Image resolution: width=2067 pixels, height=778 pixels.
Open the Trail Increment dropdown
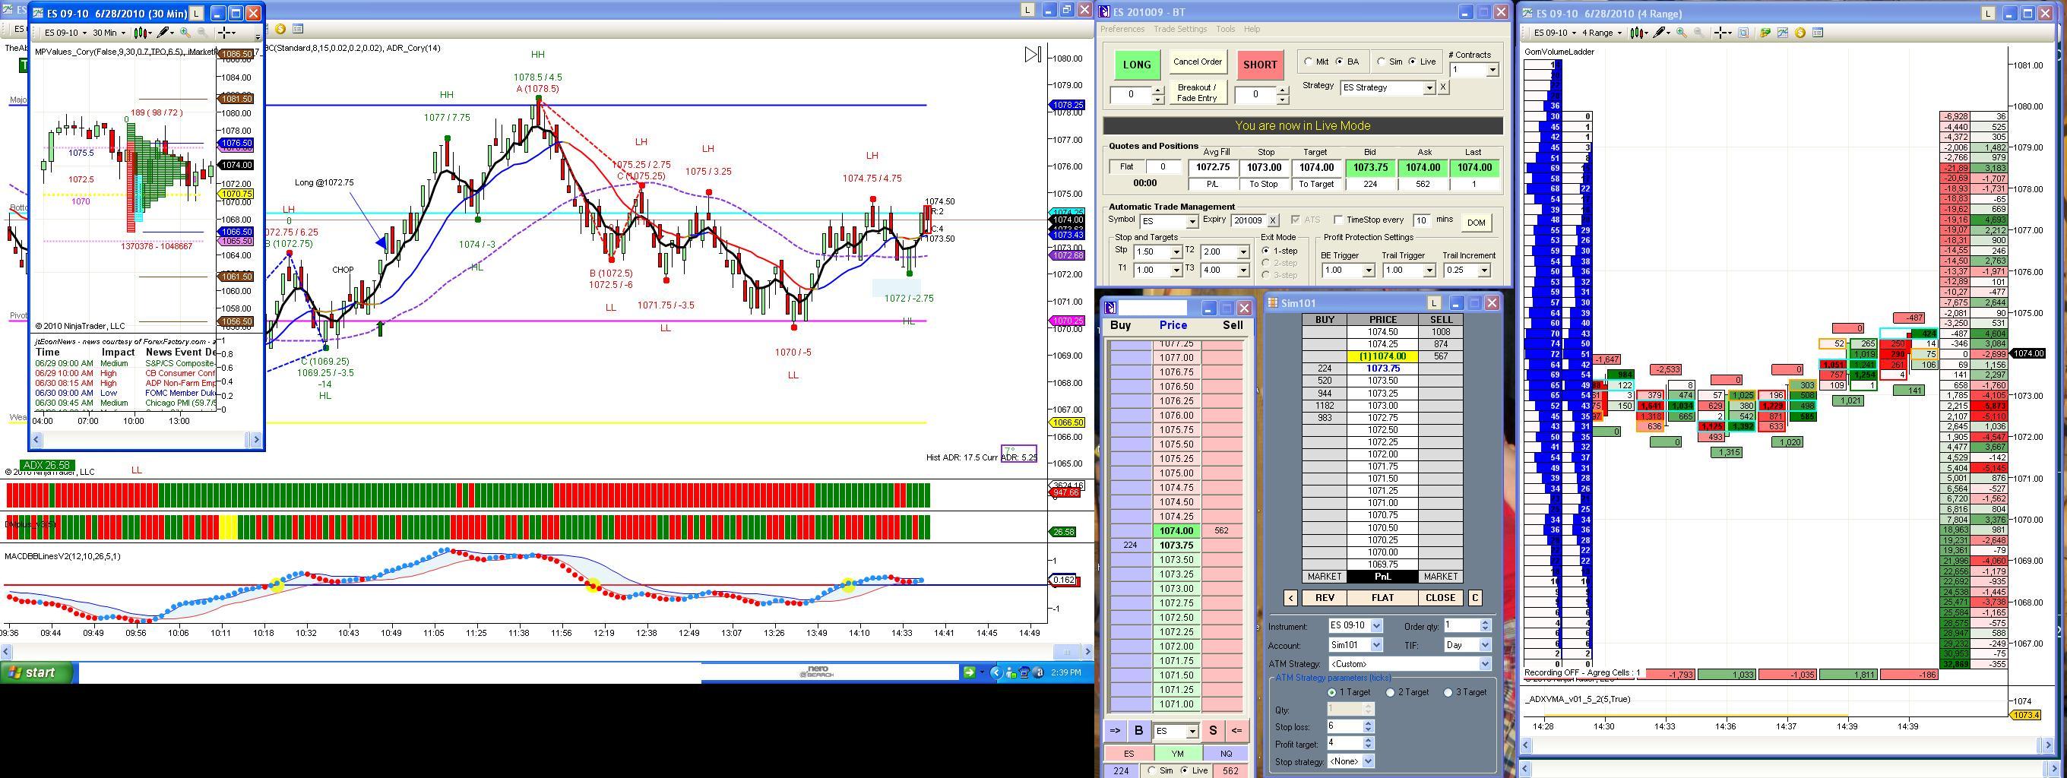tap(1483, 270)
